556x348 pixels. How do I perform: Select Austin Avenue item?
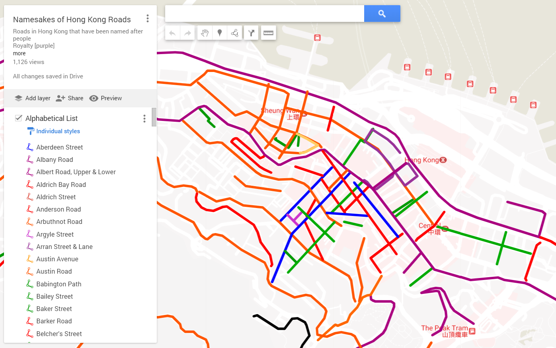pos(57,259)
